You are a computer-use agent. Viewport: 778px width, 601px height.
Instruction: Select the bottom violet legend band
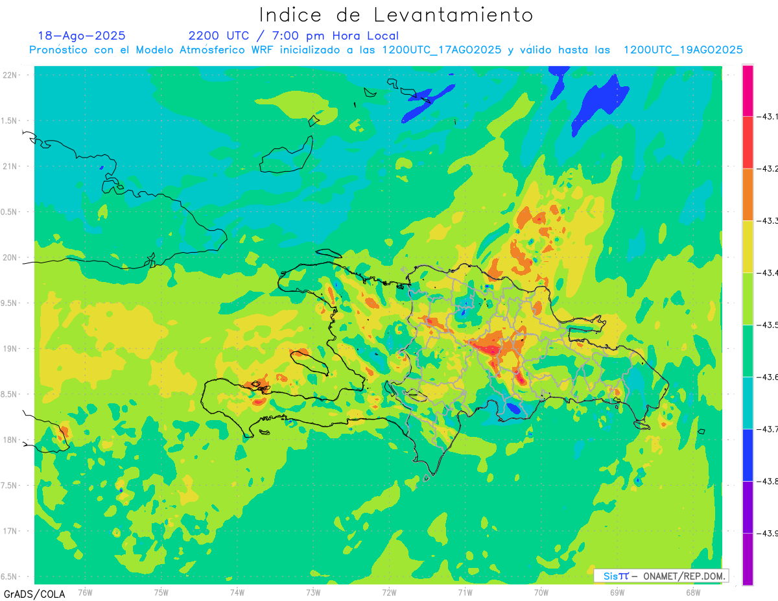click(748, 559)
